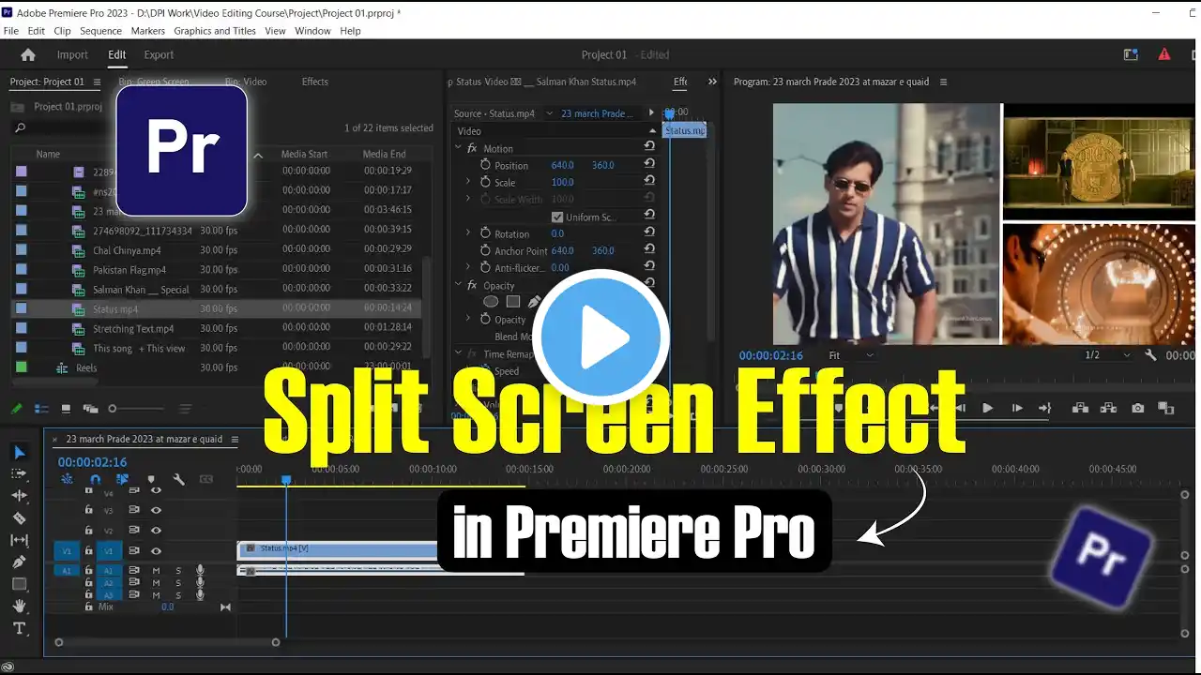Switch Project panel to Freeform view
Viewport: 1201px width, 675px height.
(90, 409)
